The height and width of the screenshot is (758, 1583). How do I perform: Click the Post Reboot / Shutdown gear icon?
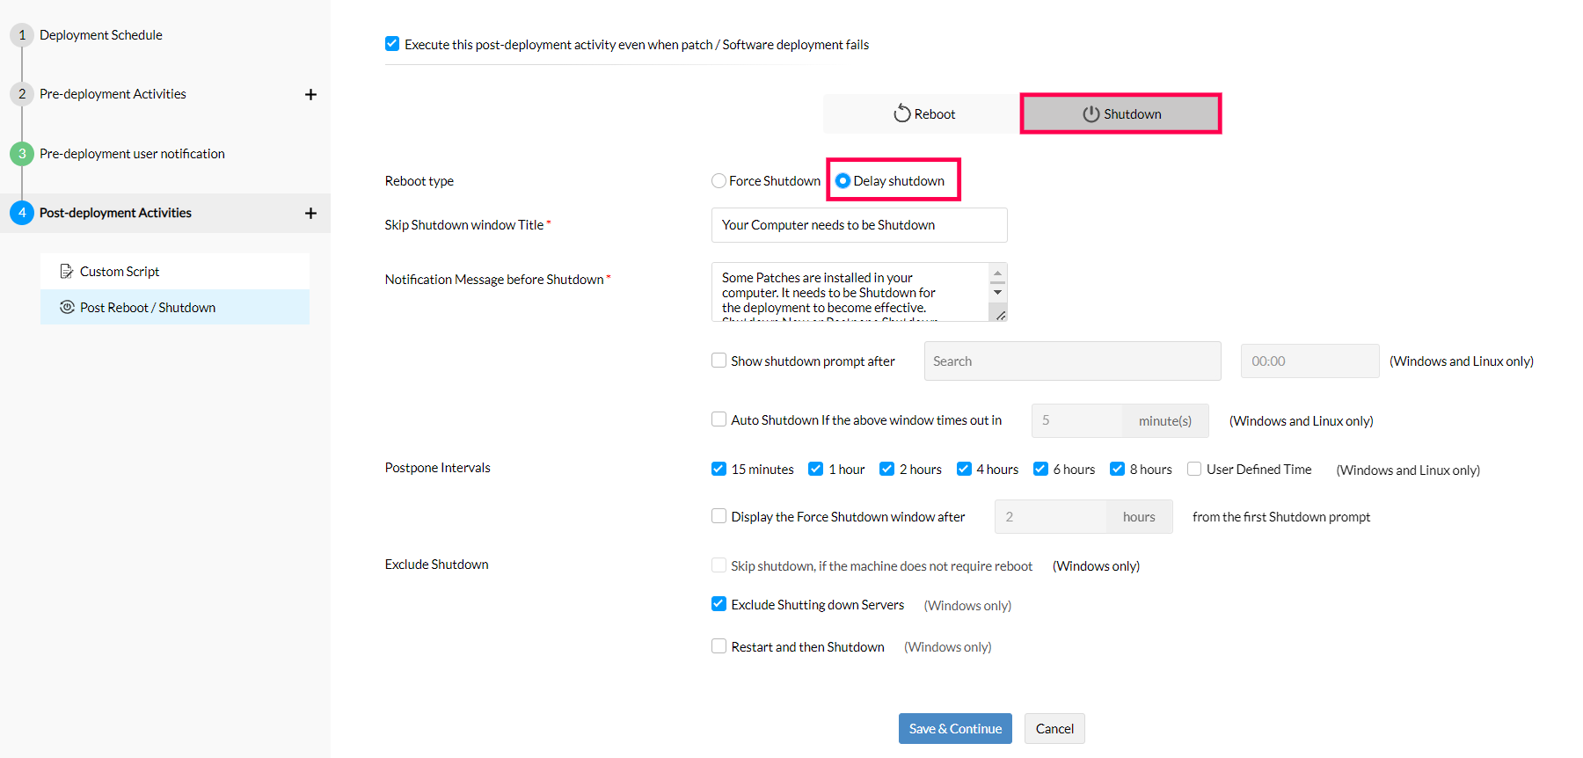68,307
